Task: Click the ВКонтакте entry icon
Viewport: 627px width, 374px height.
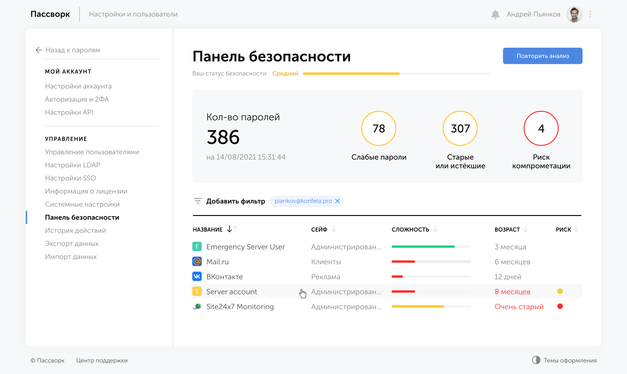Action: 197,276
